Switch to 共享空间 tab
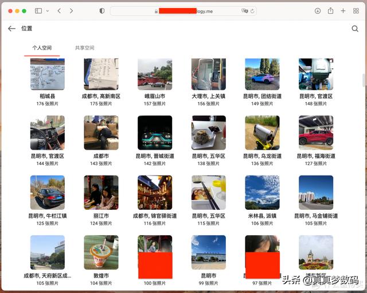This screenshot has width=367, height=293. pyautogui.click(x=84, y=48)
